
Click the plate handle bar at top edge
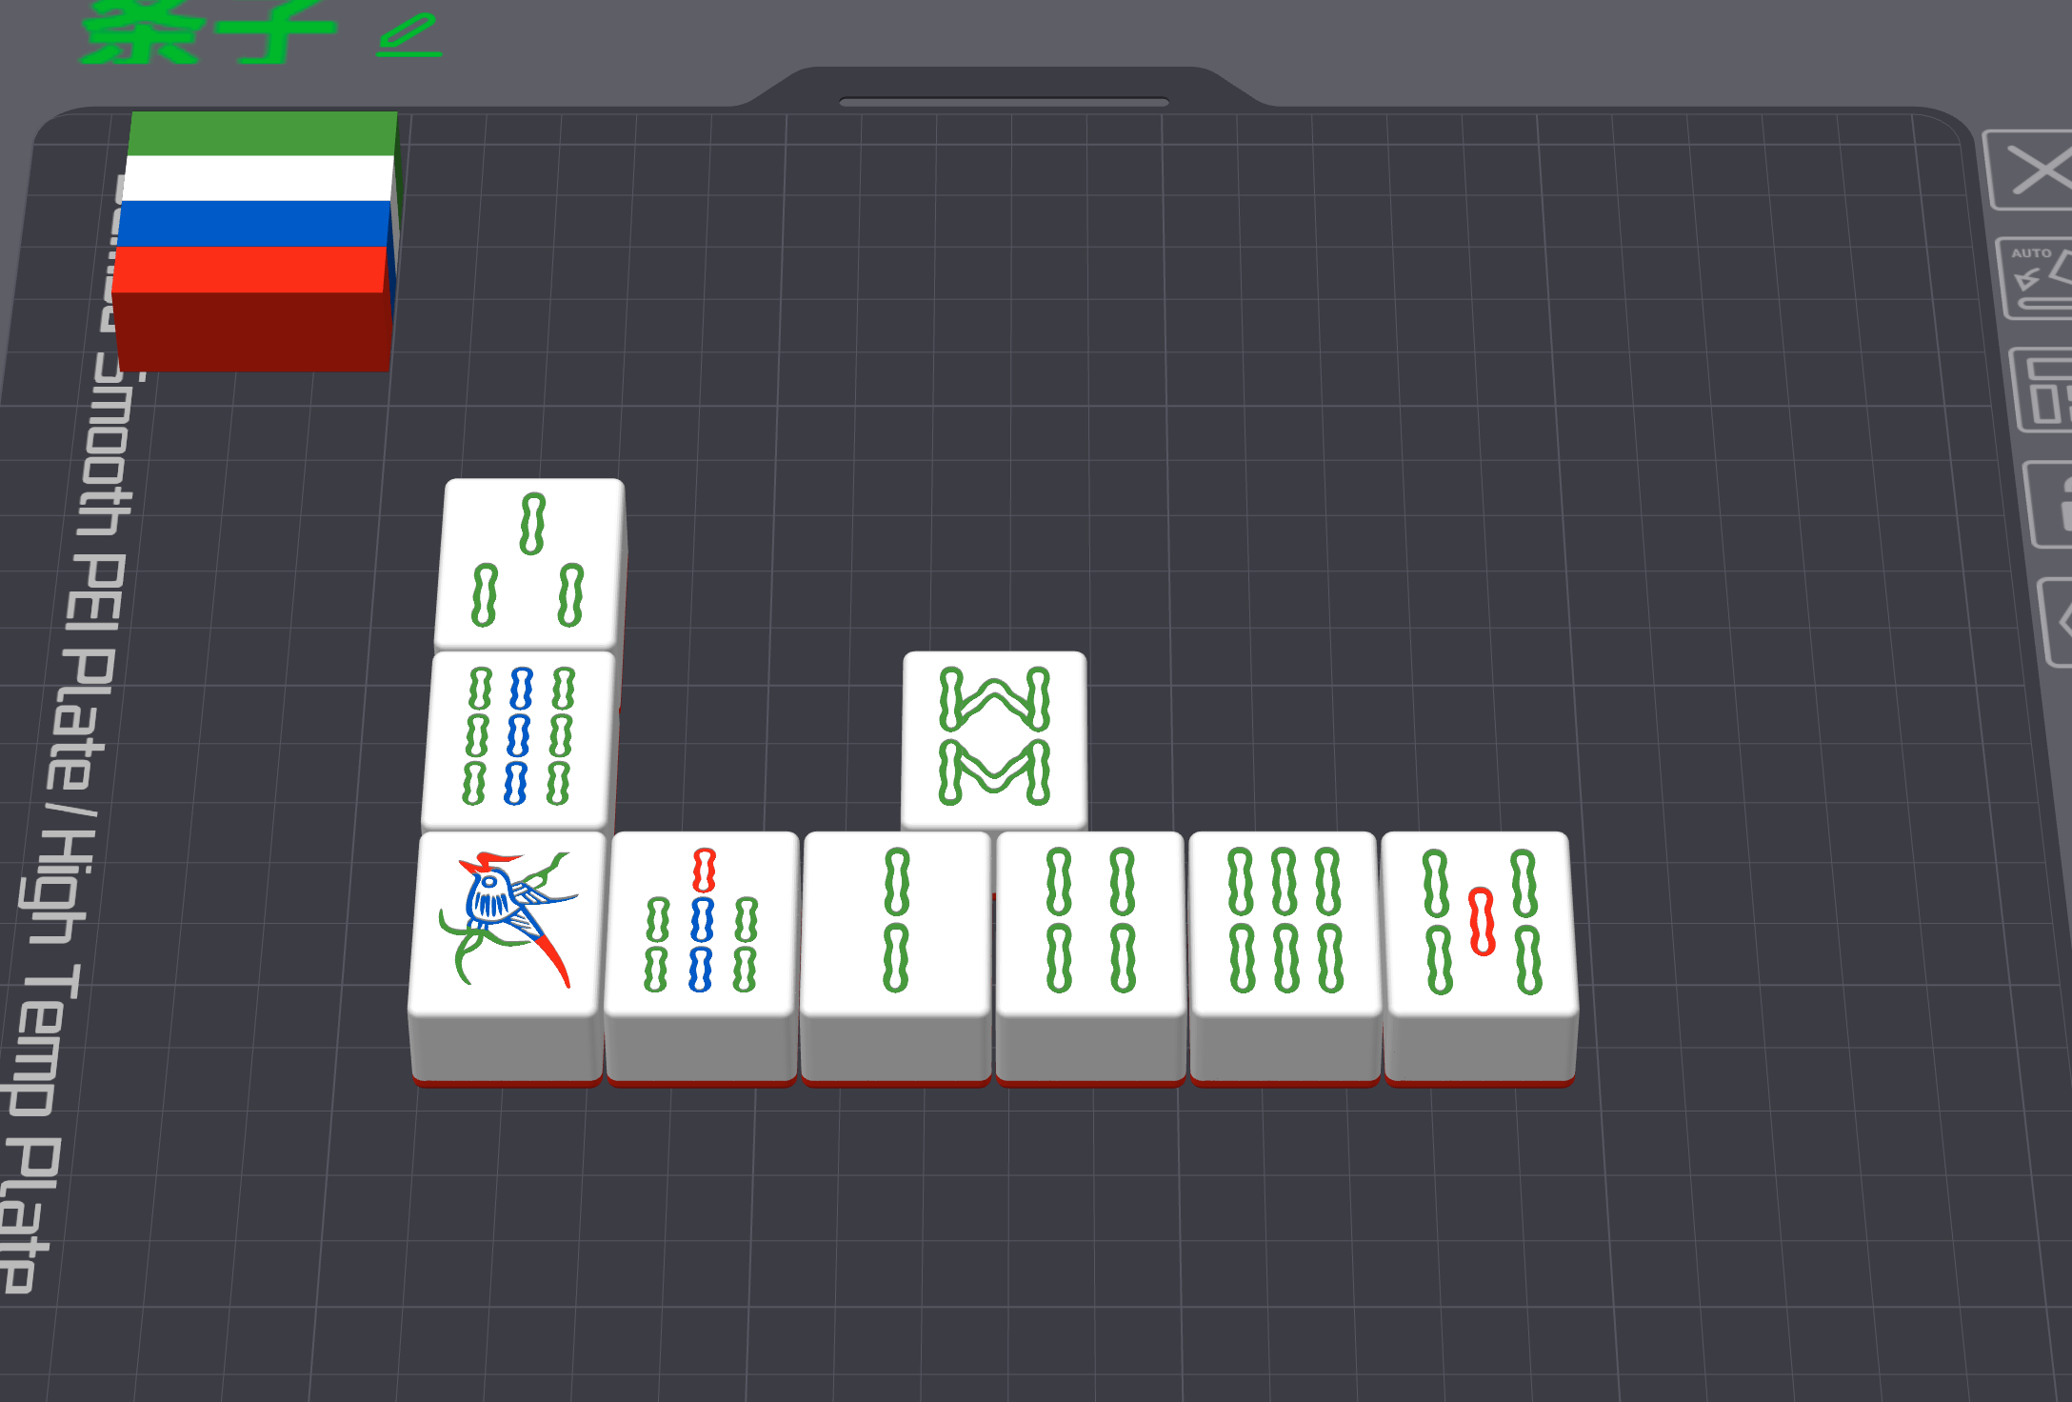pyautogui.click(x=1004, y=101)
